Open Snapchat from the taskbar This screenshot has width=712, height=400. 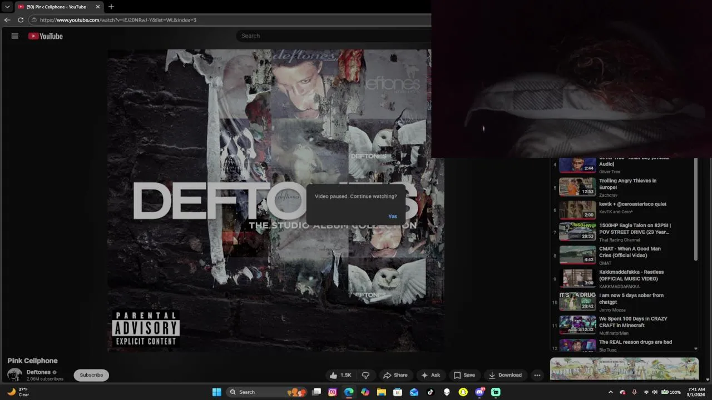(x=463, y=392)
